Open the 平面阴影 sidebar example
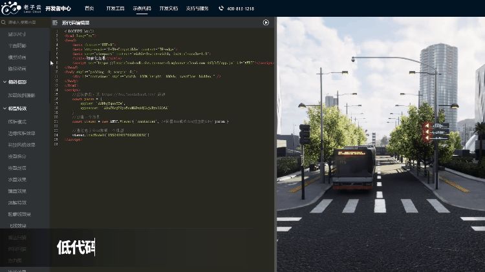This screenshot has width=485, height=272. tap(17, 45)
